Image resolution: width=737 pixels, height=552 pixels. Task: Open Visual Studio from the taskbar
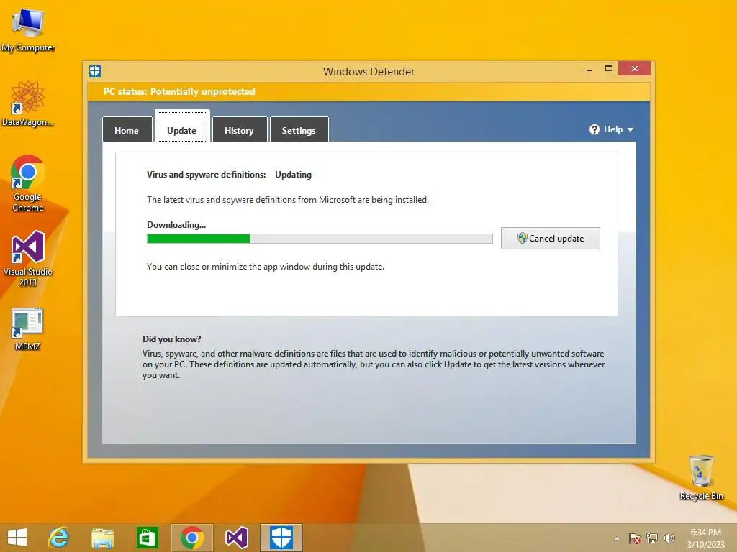[236, 538]
